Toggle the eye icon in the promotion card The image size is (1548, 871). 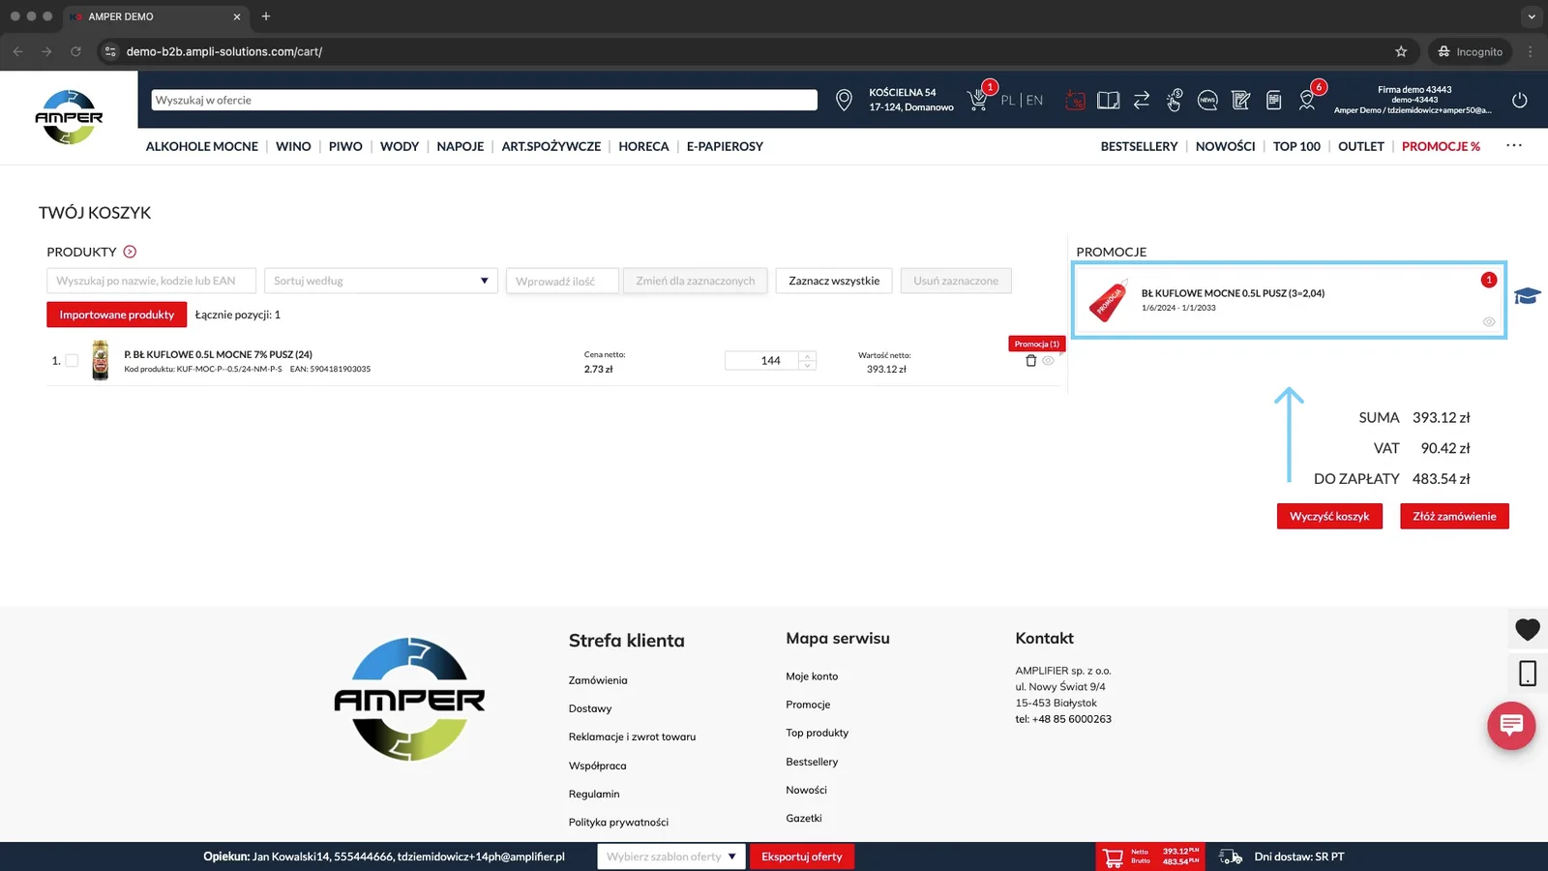pyautogui.click(x=1489, y=321)
